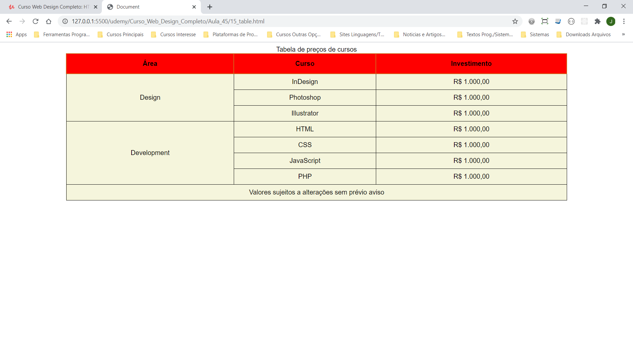
Task: Close the Document tab
Action: point(194,7)
